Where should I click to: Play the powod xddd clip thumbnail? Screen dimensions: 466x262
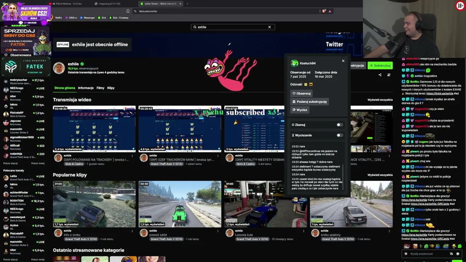[180, 204]
